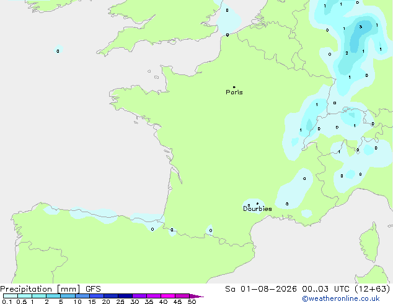The image size is (393, 304).
Task: Pick the 2–5 mm legend swatch
Action: 53,296
